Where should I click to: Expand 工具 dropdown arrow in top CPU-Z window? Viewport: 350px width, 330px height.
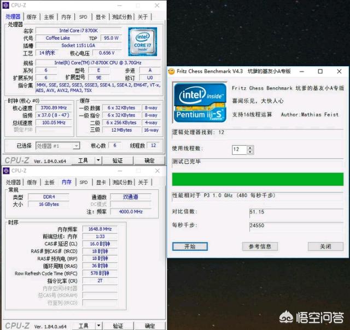[x=98, y=161]
